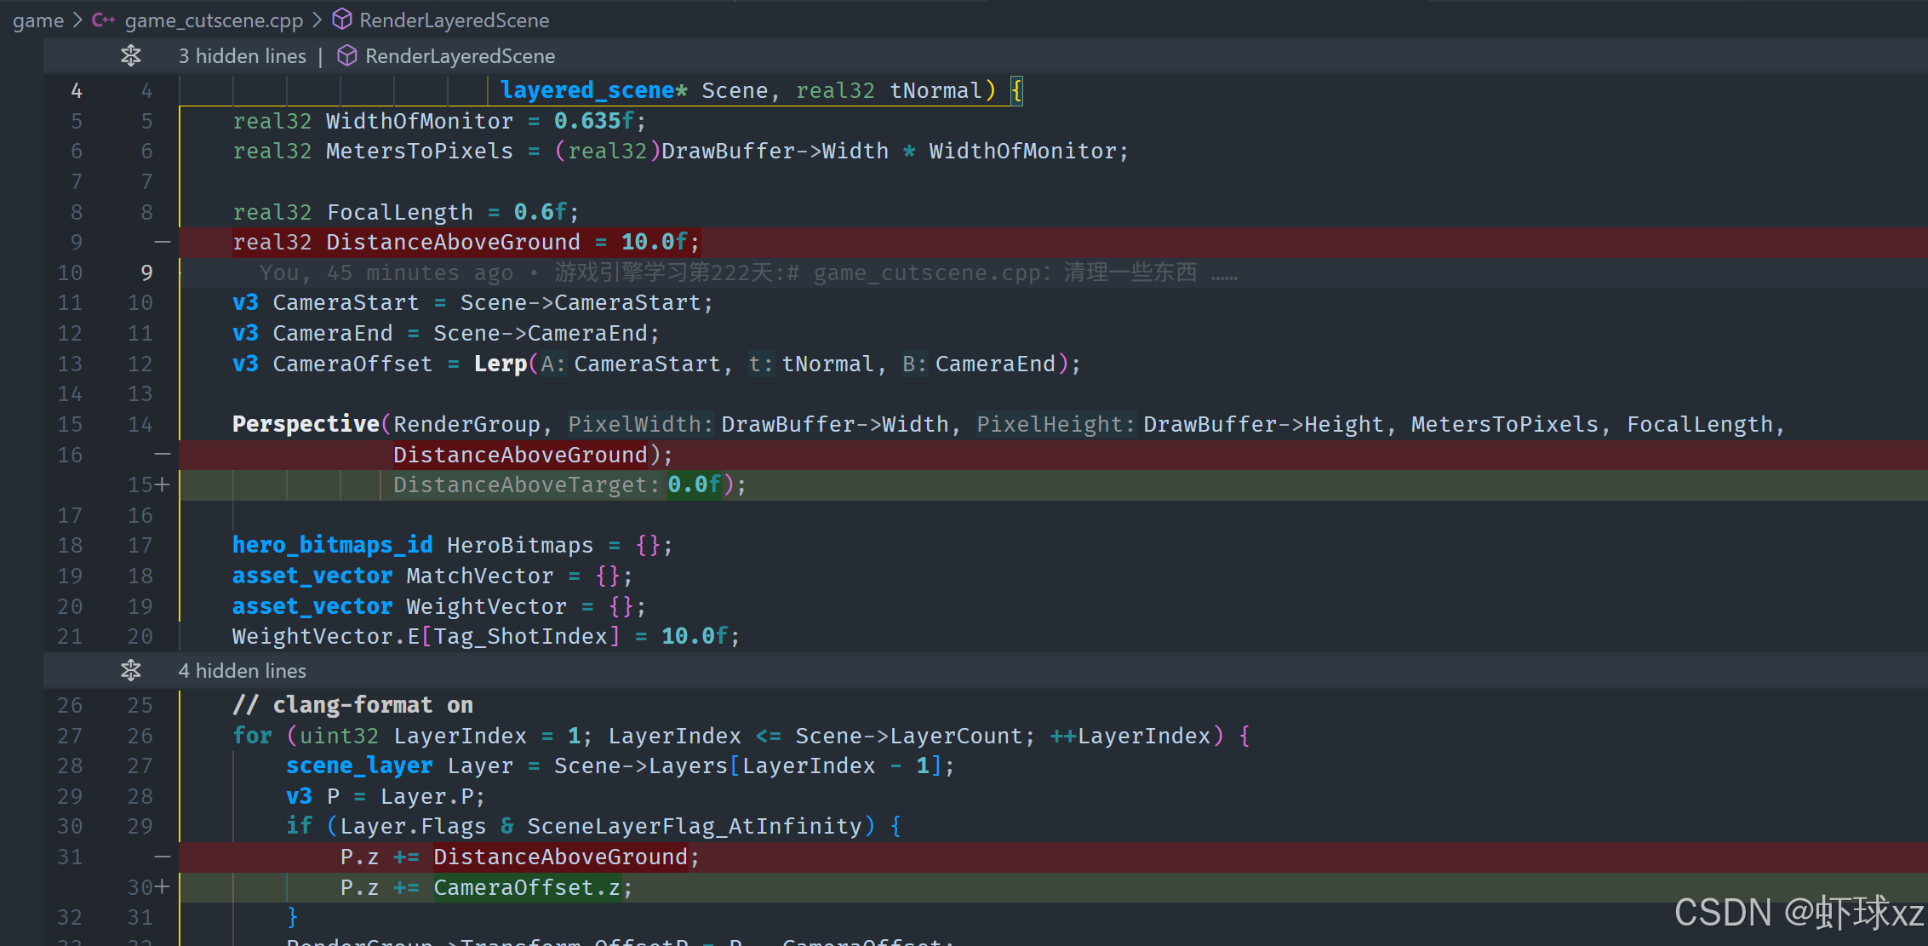Expand the 3 hidden lines unfold icon

(130, 56)
